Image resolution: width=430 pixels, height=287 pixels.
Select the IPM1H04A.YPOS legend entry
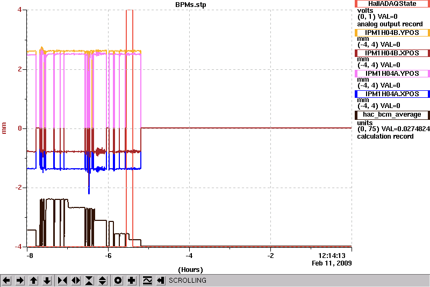coord(392,74)
